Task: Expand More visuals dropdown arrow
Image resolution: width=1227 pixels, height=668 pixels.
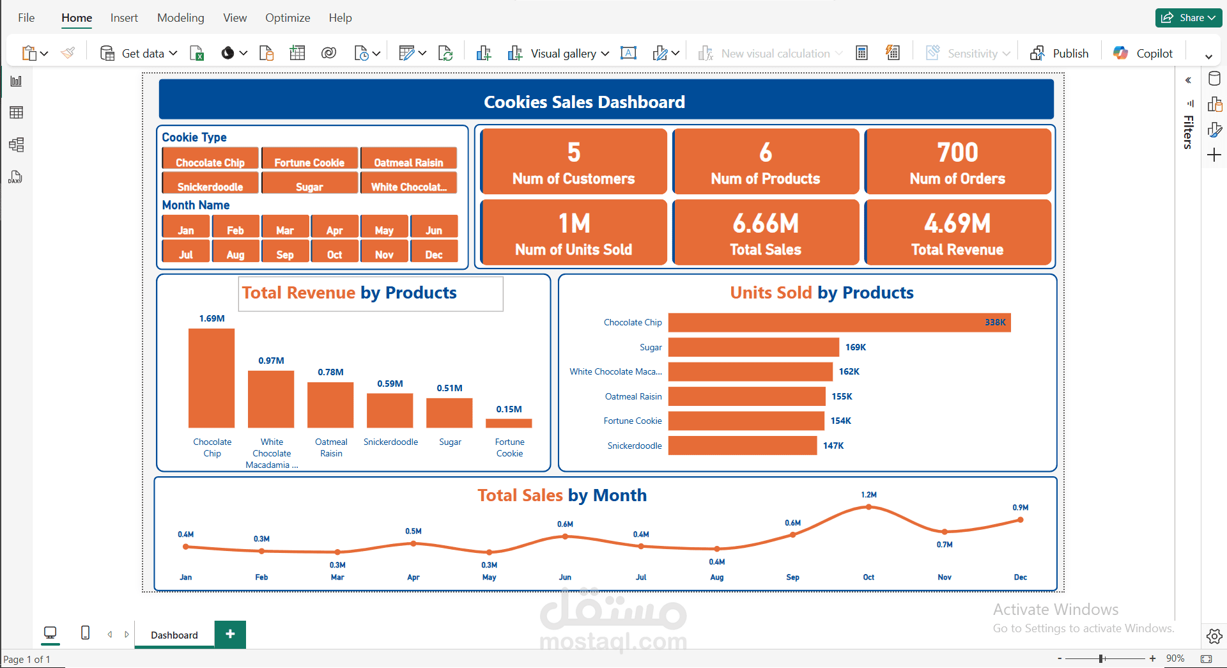Action: coord(675,54)
